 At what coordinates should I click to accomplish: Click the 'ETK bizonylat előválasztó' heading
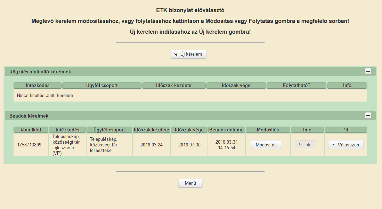pyautogui.click(x=190, y=10)
